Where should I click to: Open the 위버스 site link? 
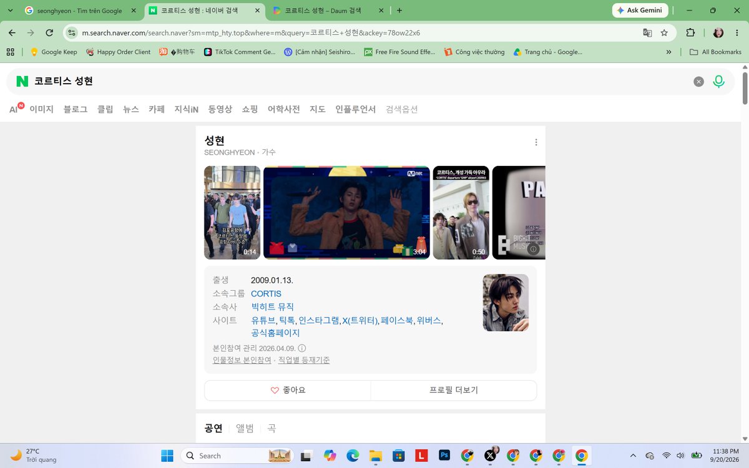coord(428,320)
